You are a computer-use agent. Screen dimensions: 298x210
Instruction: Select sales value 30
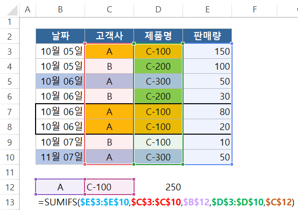(x=207, y=96)
